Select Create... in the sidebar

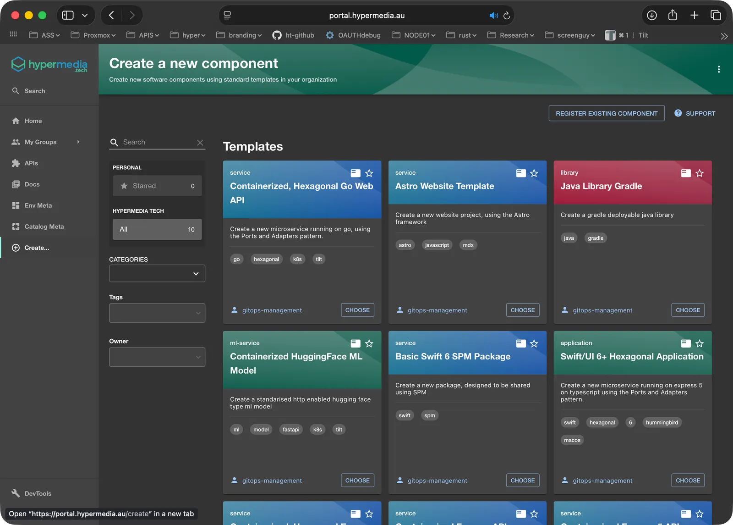[49, 248]
